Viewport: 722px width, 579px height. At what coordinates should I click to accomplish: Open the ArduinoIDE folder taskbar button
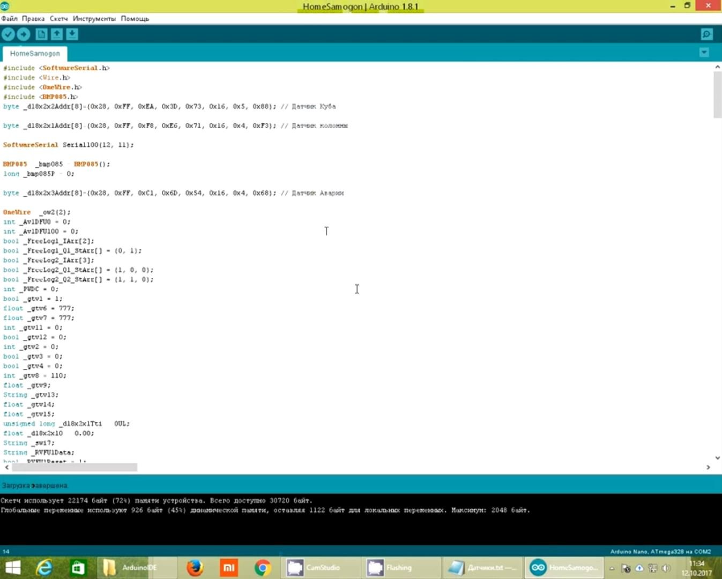pyautogui.click(x=137, y=568)
